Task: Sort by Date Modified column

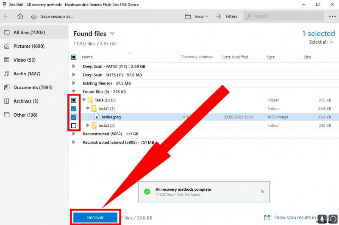Action: click(235, 57)
